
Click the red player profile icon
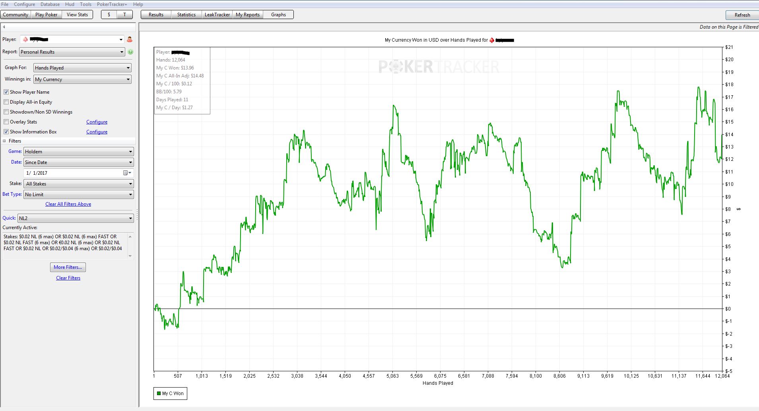click(129, 39)
